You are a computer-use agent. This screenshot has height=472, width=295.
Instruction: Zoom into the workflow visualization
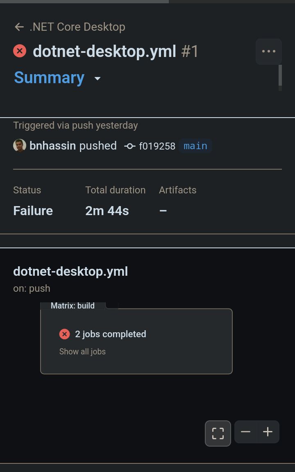[x=268, y=431]
